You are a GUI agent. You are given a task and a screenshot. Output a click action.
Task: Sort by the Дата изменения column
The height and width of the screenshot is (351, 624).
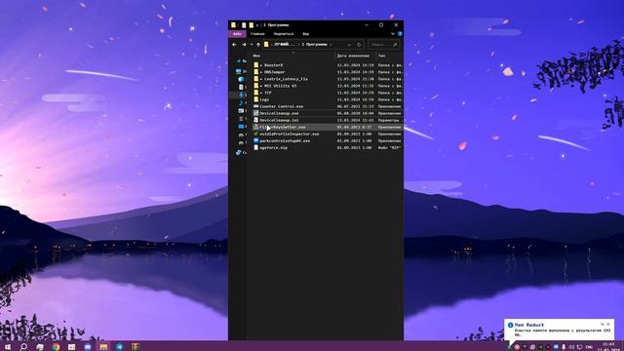[354, 56]
